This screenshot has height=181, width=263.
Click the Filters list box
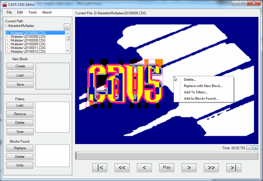tap(52, 117)
